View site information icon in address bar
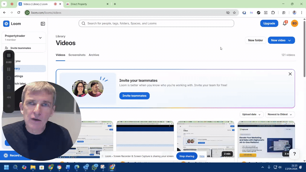Viewport: 306px width, 172px height. [x=27, y=13]
